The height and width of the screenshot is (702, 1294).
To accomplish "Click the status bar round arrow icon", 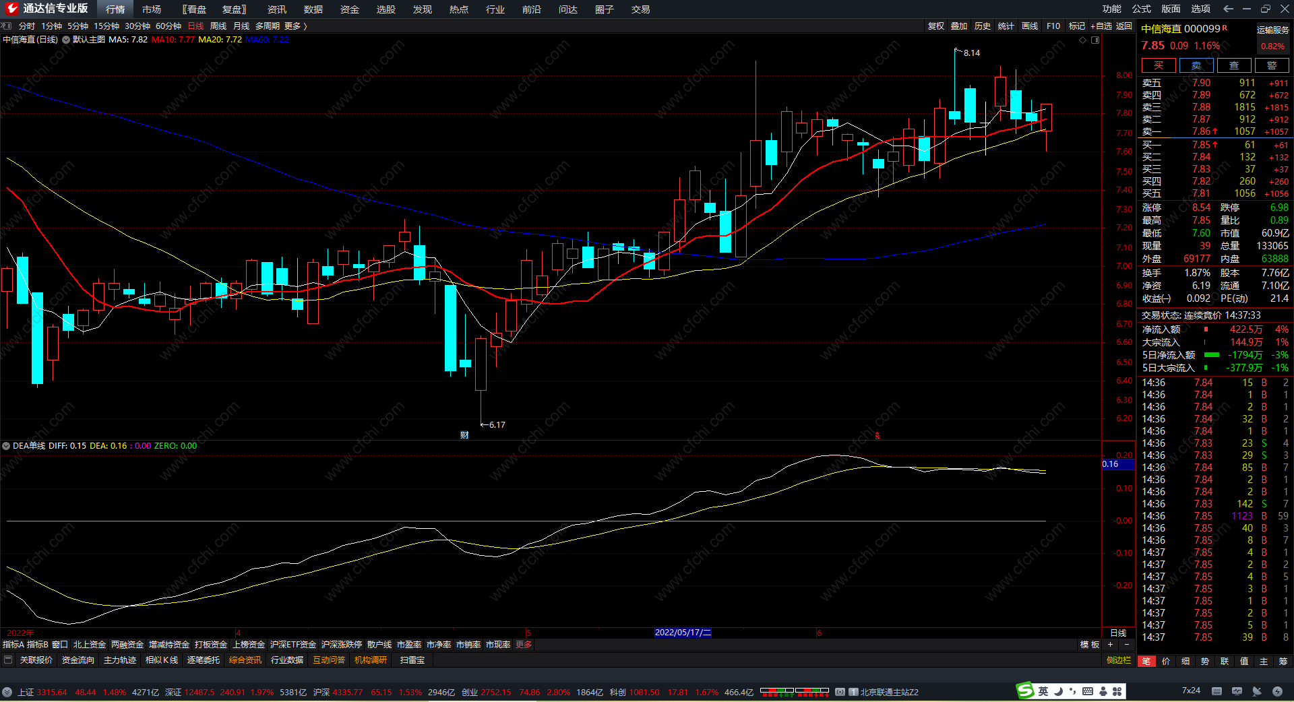I will [x=7, y=692].
